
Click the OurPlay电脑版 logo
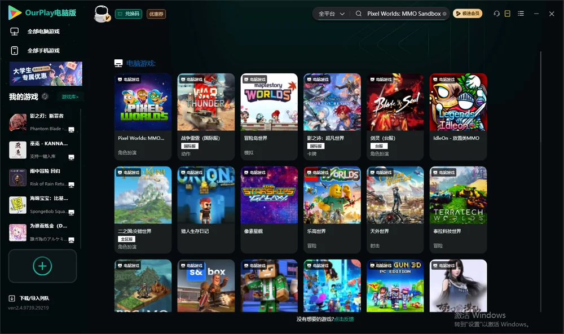pos(42,12)
